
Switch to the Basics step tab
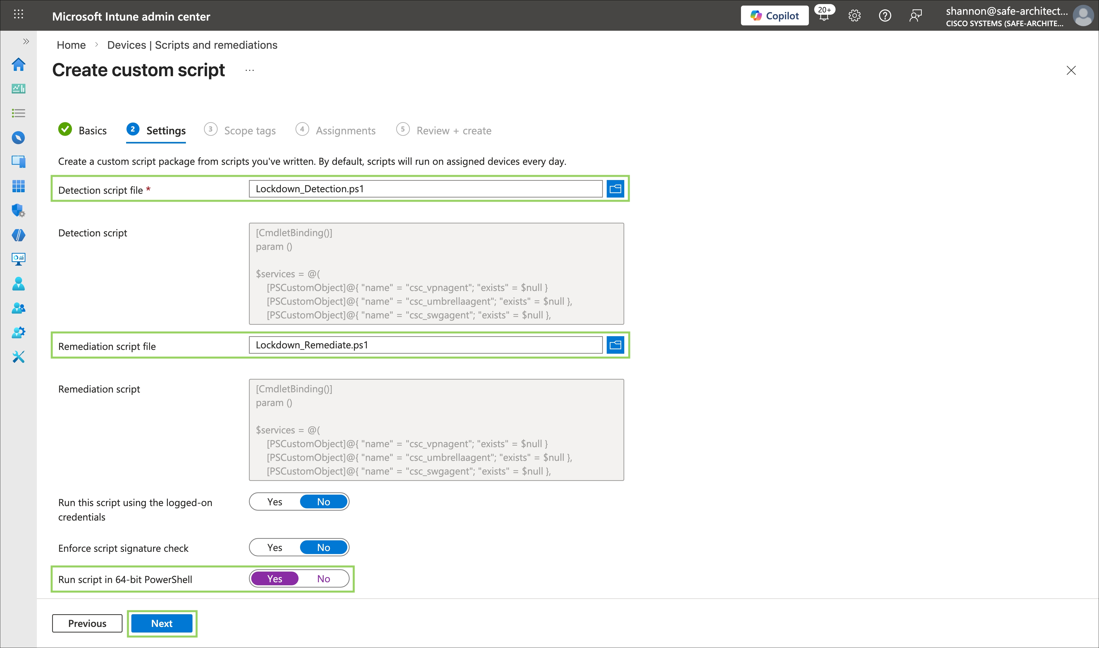coord(83,130)
